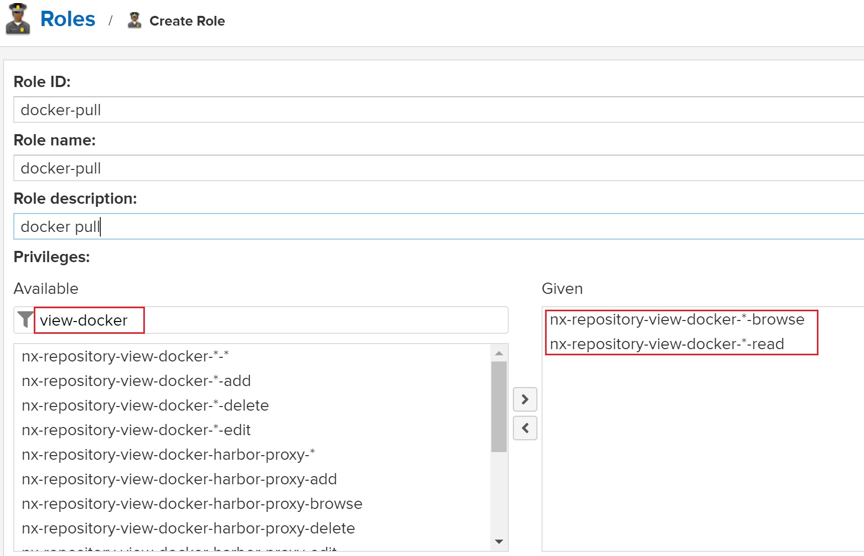
Task: Select nx-repository-view-docker-harbor-proxy-delete privilege
Action: pyautogui.click(x=253, y=528)
